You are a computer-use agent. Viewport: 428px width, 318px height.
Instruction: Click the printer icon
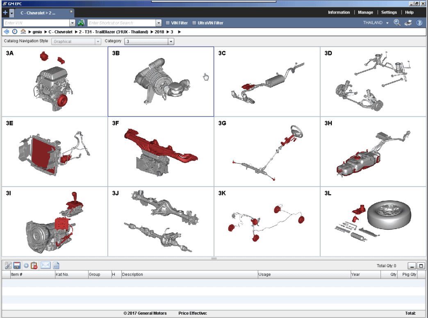click(408, 23)
